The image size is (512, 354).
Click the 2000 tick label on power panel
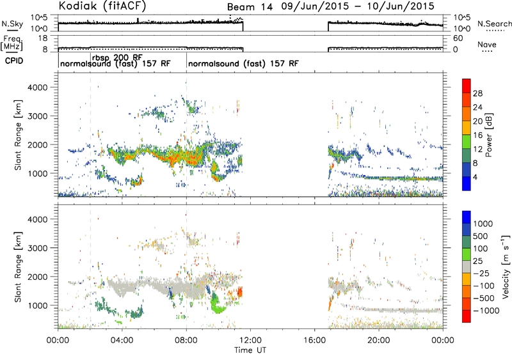[37, 144]
